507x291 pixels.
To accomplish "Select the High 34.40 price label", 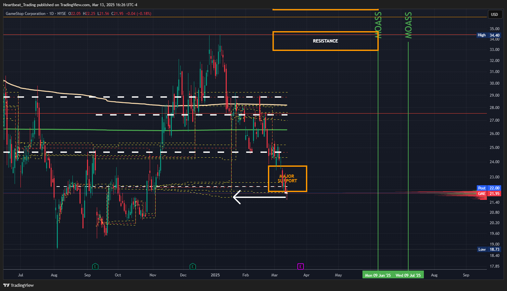I will (x=489, y=35).
